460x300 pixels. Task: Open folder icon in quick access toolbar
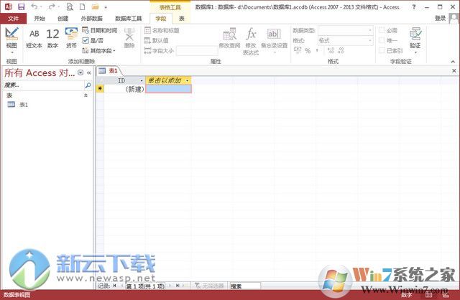[95, 6]
